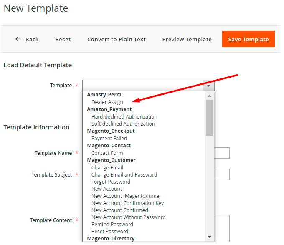This screenshot has width=284, height=245.
Task: Open Preview Template
Action: tap(187, 40)
